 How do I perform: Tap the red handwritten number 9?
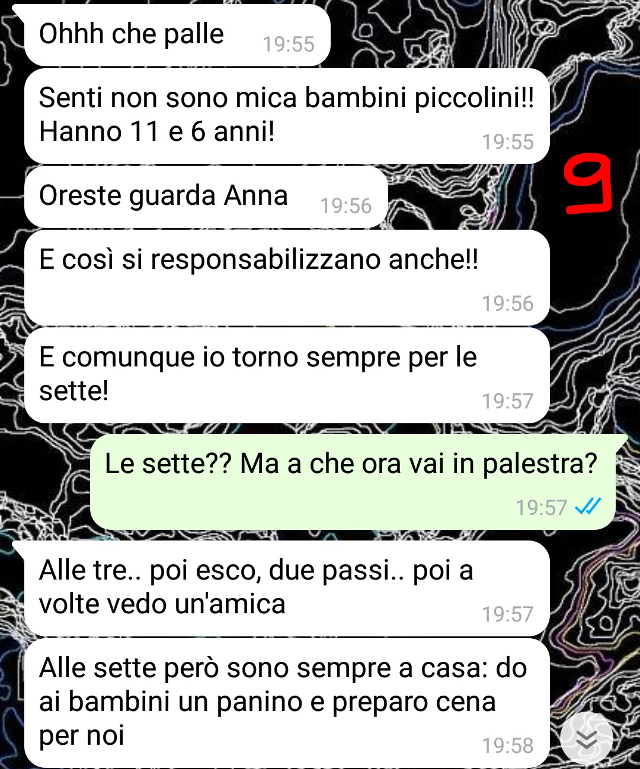[x=587, y=183]
